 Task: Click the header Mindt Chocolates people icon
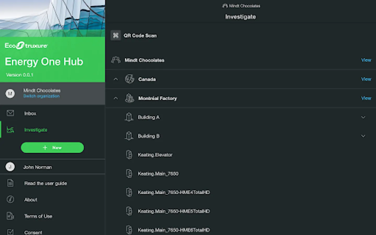click(225, 6)
